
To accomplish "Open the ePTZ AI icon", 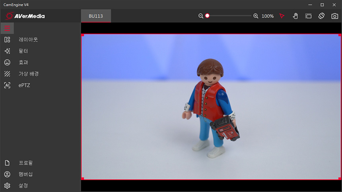I will point(7,85).
